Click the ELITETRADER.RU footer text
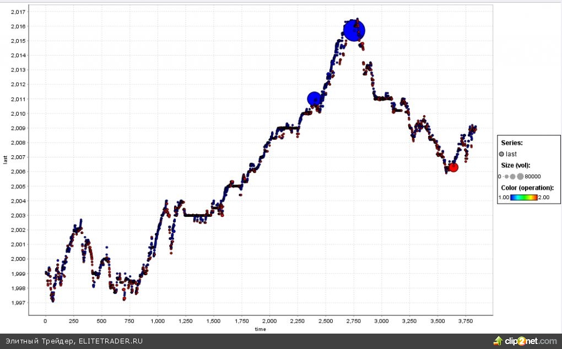562x349 pixels. 111,341
